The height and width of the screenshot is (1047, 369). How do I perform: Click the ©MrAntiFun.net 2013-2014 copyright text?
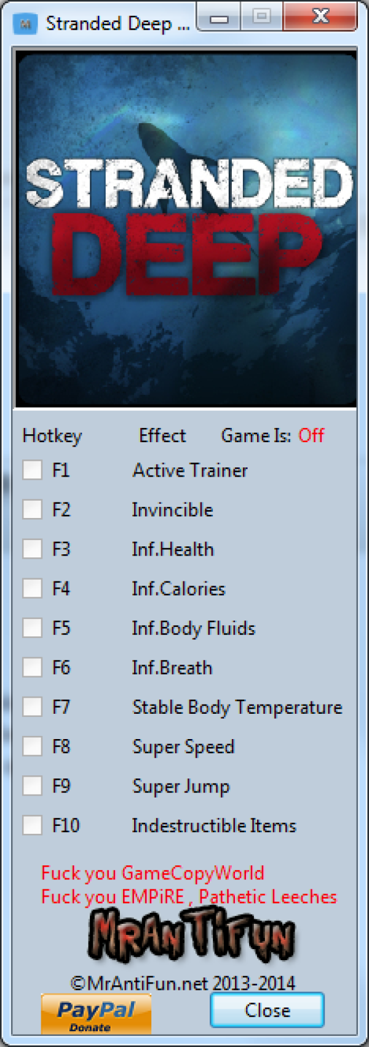coord(183,983)
